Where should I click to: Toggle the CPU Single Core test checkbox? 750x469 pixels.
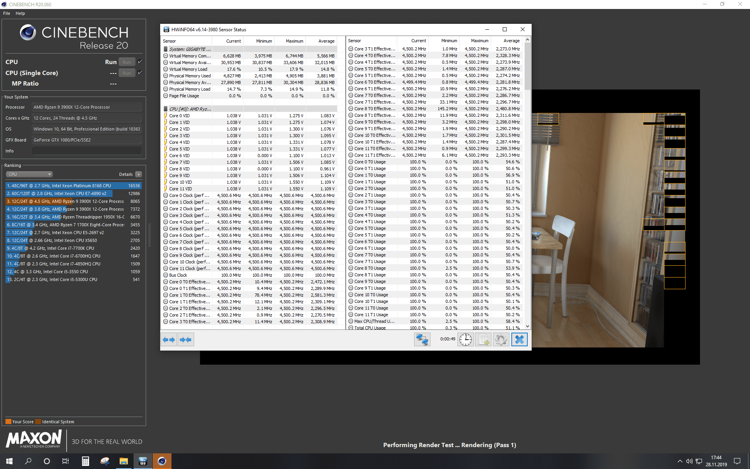click(x=140, y=73)
